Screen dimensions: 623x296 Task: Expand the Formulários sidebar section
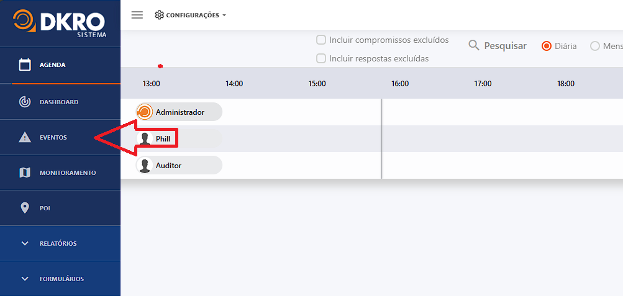(x=60, y=279)
